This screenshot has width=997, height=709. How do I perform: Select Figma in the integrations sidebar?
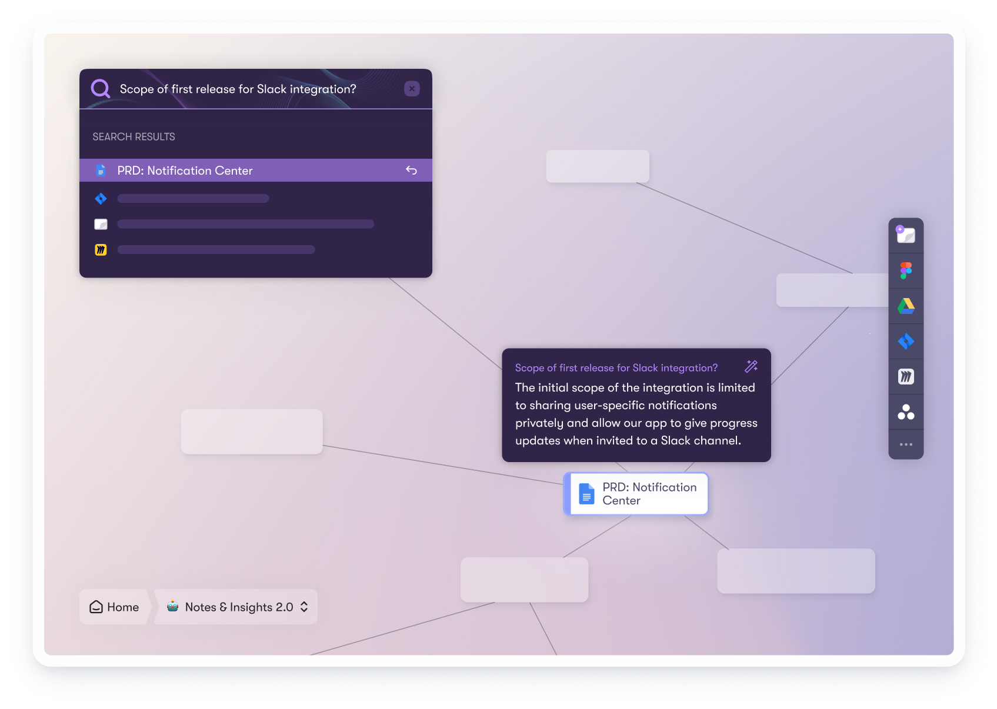(x=906, y=270)
